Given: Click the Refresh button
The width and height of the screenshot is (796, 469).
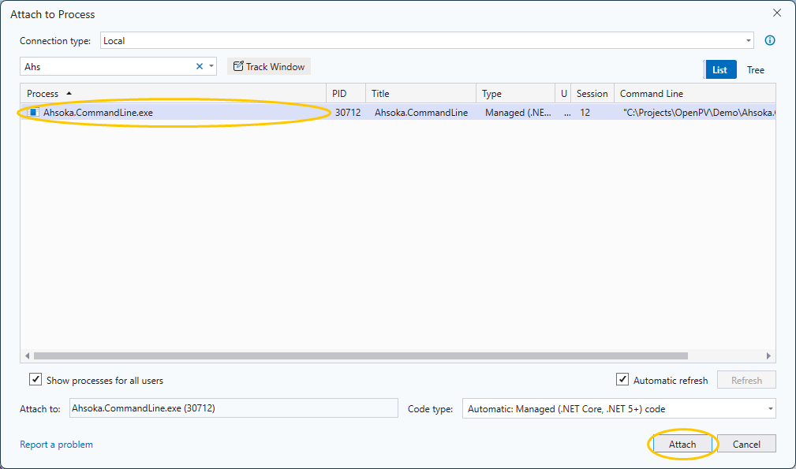Looking at the screenshot, I should click(x=746, y=380).
